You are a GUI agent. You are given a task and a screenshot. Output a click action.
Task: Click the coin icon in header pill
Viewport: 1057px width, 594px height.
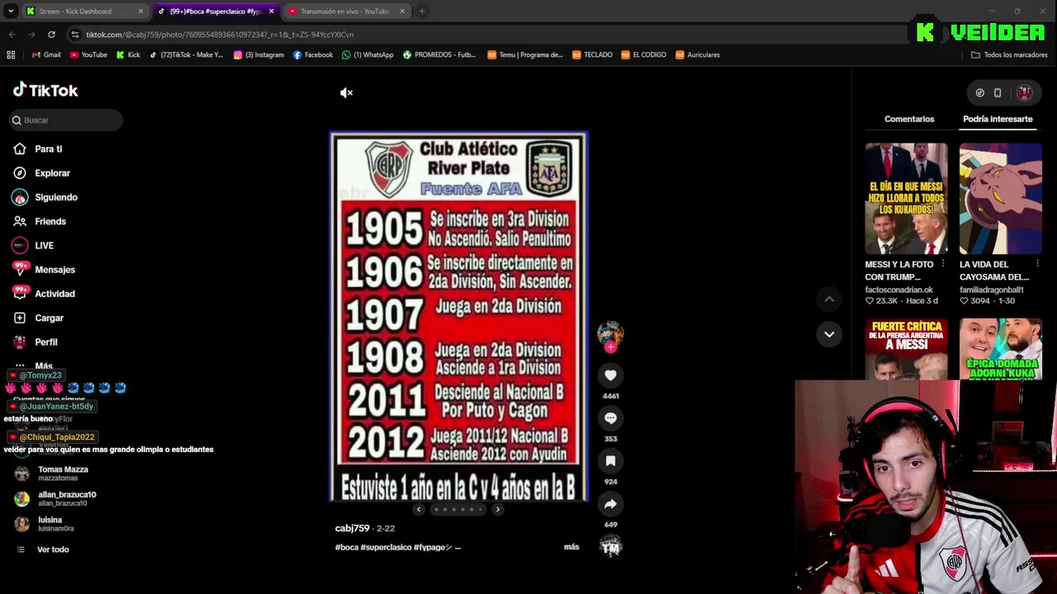point(979,93)
